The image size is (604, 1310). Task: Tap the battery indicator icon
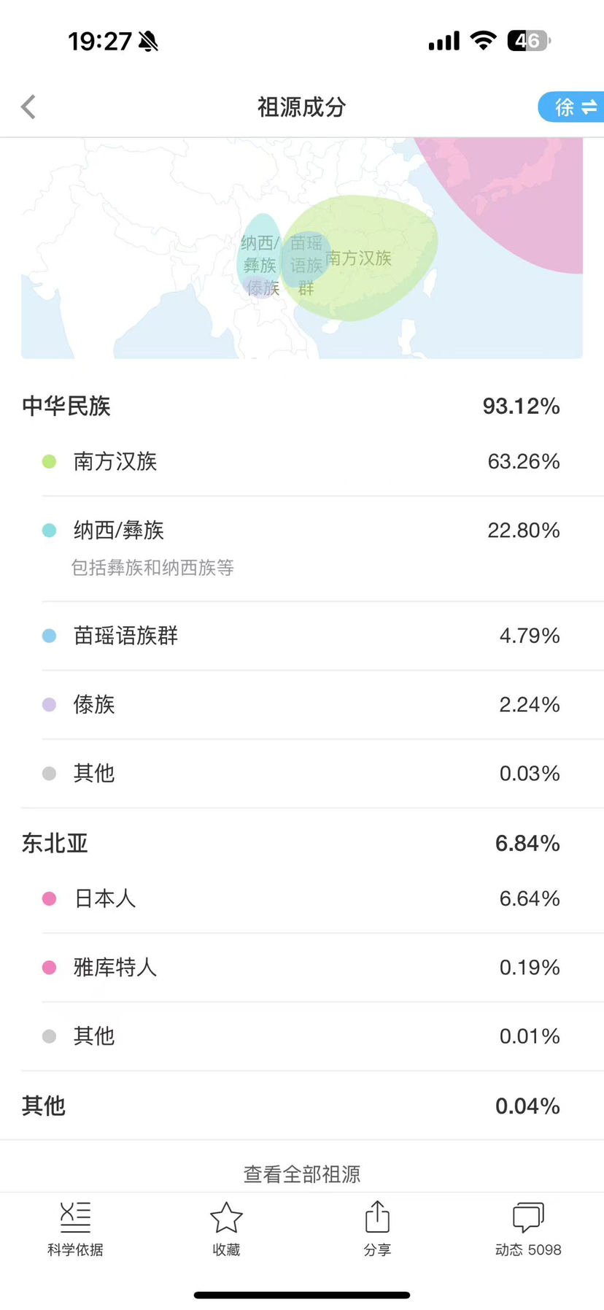(x=529, y=41)
